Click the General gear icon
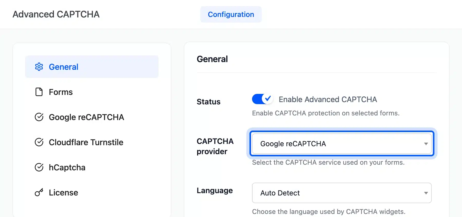The width and height of the screenshot is (462, 217). (x=39, y=67)
